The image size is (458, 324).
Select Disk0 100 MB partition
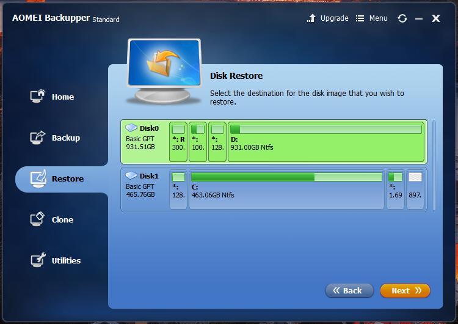pos(198,142)
